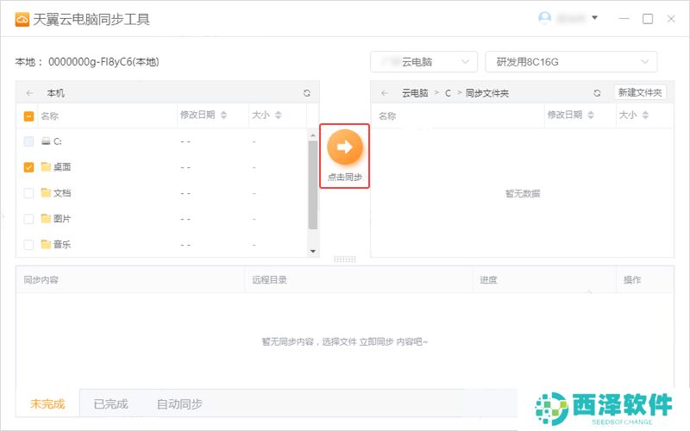This screenshot has height=431, width=690.
Task: Select the 桌面 folder name
Action: click(x=62, y=167)
